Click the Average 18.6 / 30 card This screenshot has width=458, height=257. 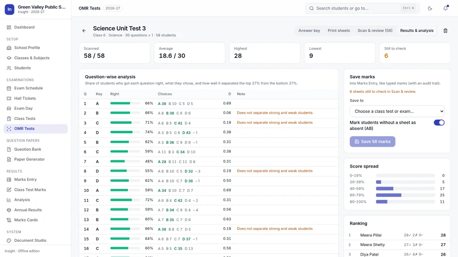tap(189, 53)
